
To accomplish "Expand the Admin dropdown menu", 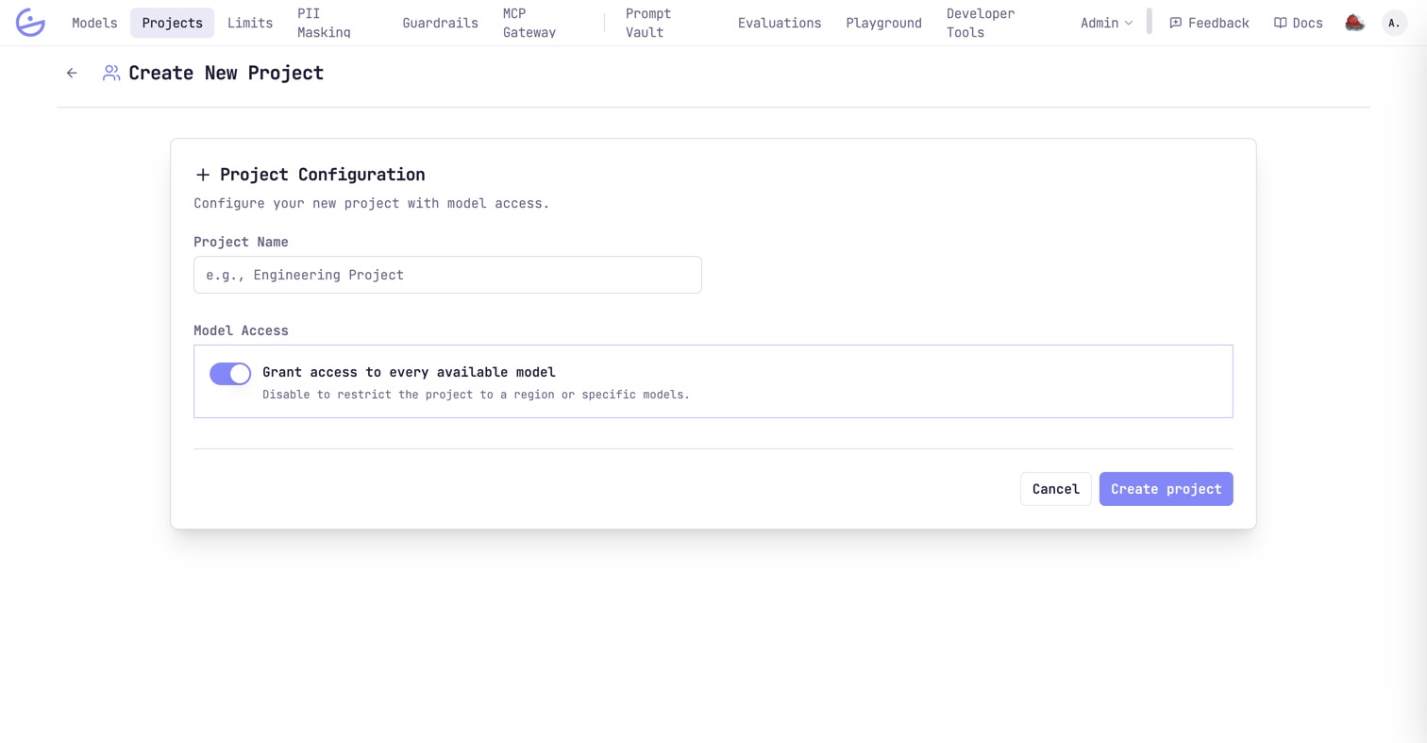I will click(1106, 23).
